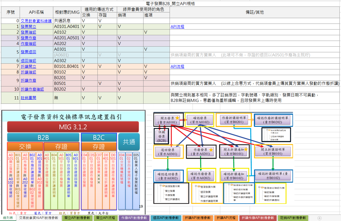This screenshot has height=221, width=341.
Task: Collapse the 進項接收確認作業 tree node
Action: pyautogui.click(x=259, y=188)
